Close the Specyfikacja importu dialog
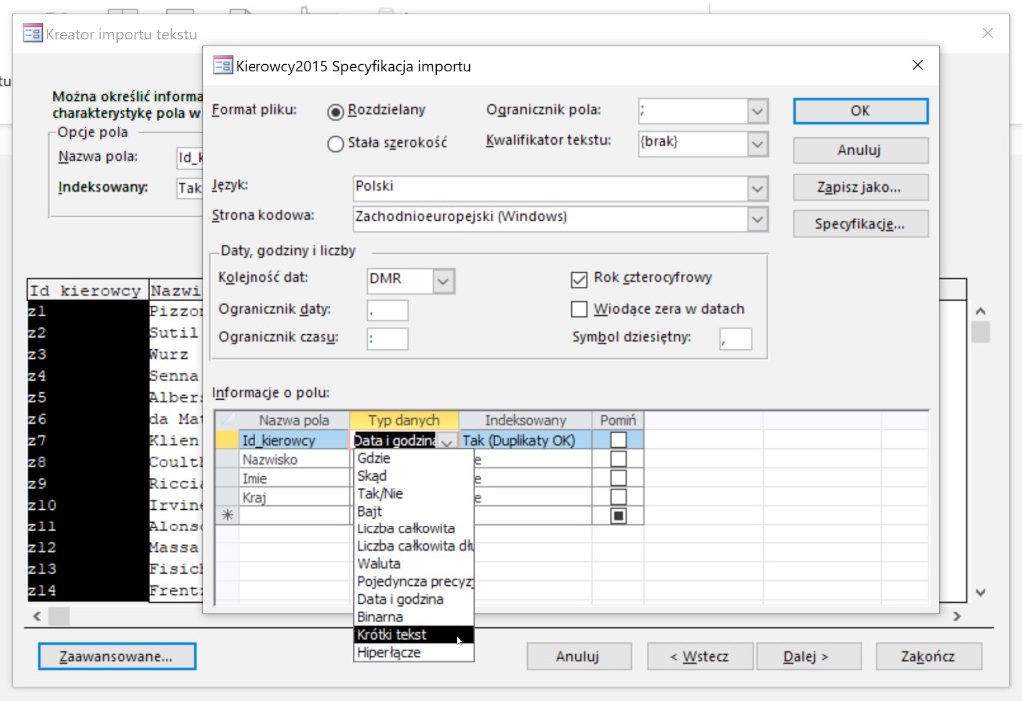The width and height of the screenshot is (1022, 701). click(x=917, y=66)
